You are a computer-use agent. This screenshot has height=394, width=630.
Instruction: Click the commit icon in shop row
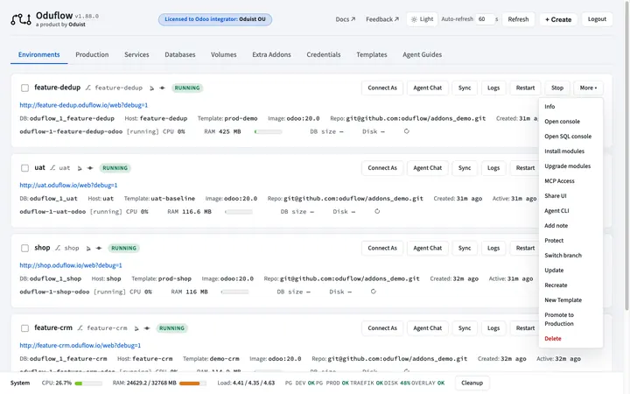[x=99, y=248]
